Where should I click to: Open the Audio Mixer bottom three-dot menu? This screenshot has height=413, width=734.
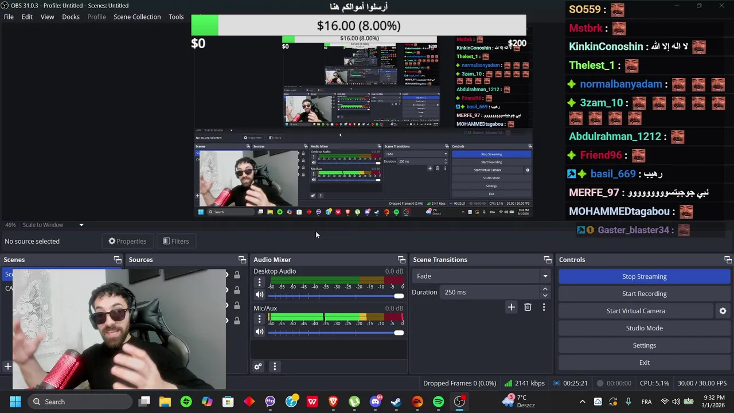pyautogui.click(x=275, y=367)
